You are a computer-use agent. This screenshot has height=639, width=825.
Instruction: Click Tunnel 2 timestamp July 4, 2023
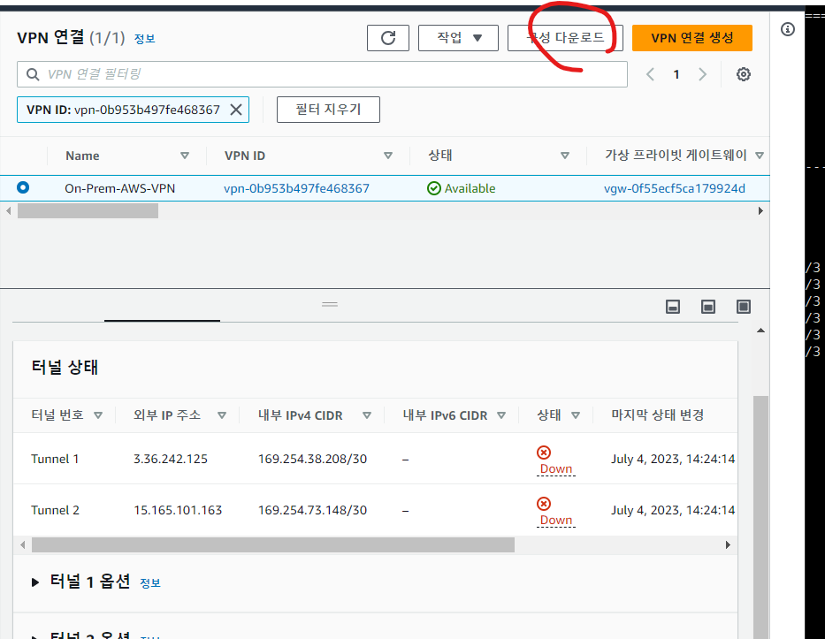673,510
